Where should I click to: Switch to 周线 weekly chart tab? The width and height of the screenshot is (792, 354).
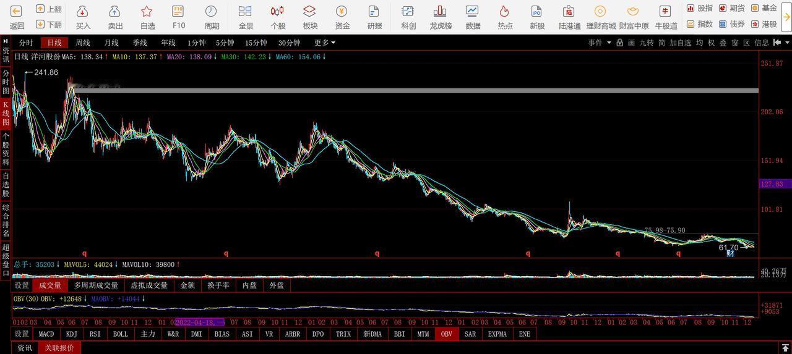tap(83, 43)
